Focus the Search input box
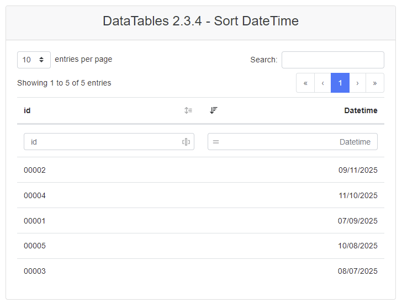This screenshot has width=402, height=303. coord(332,60)
